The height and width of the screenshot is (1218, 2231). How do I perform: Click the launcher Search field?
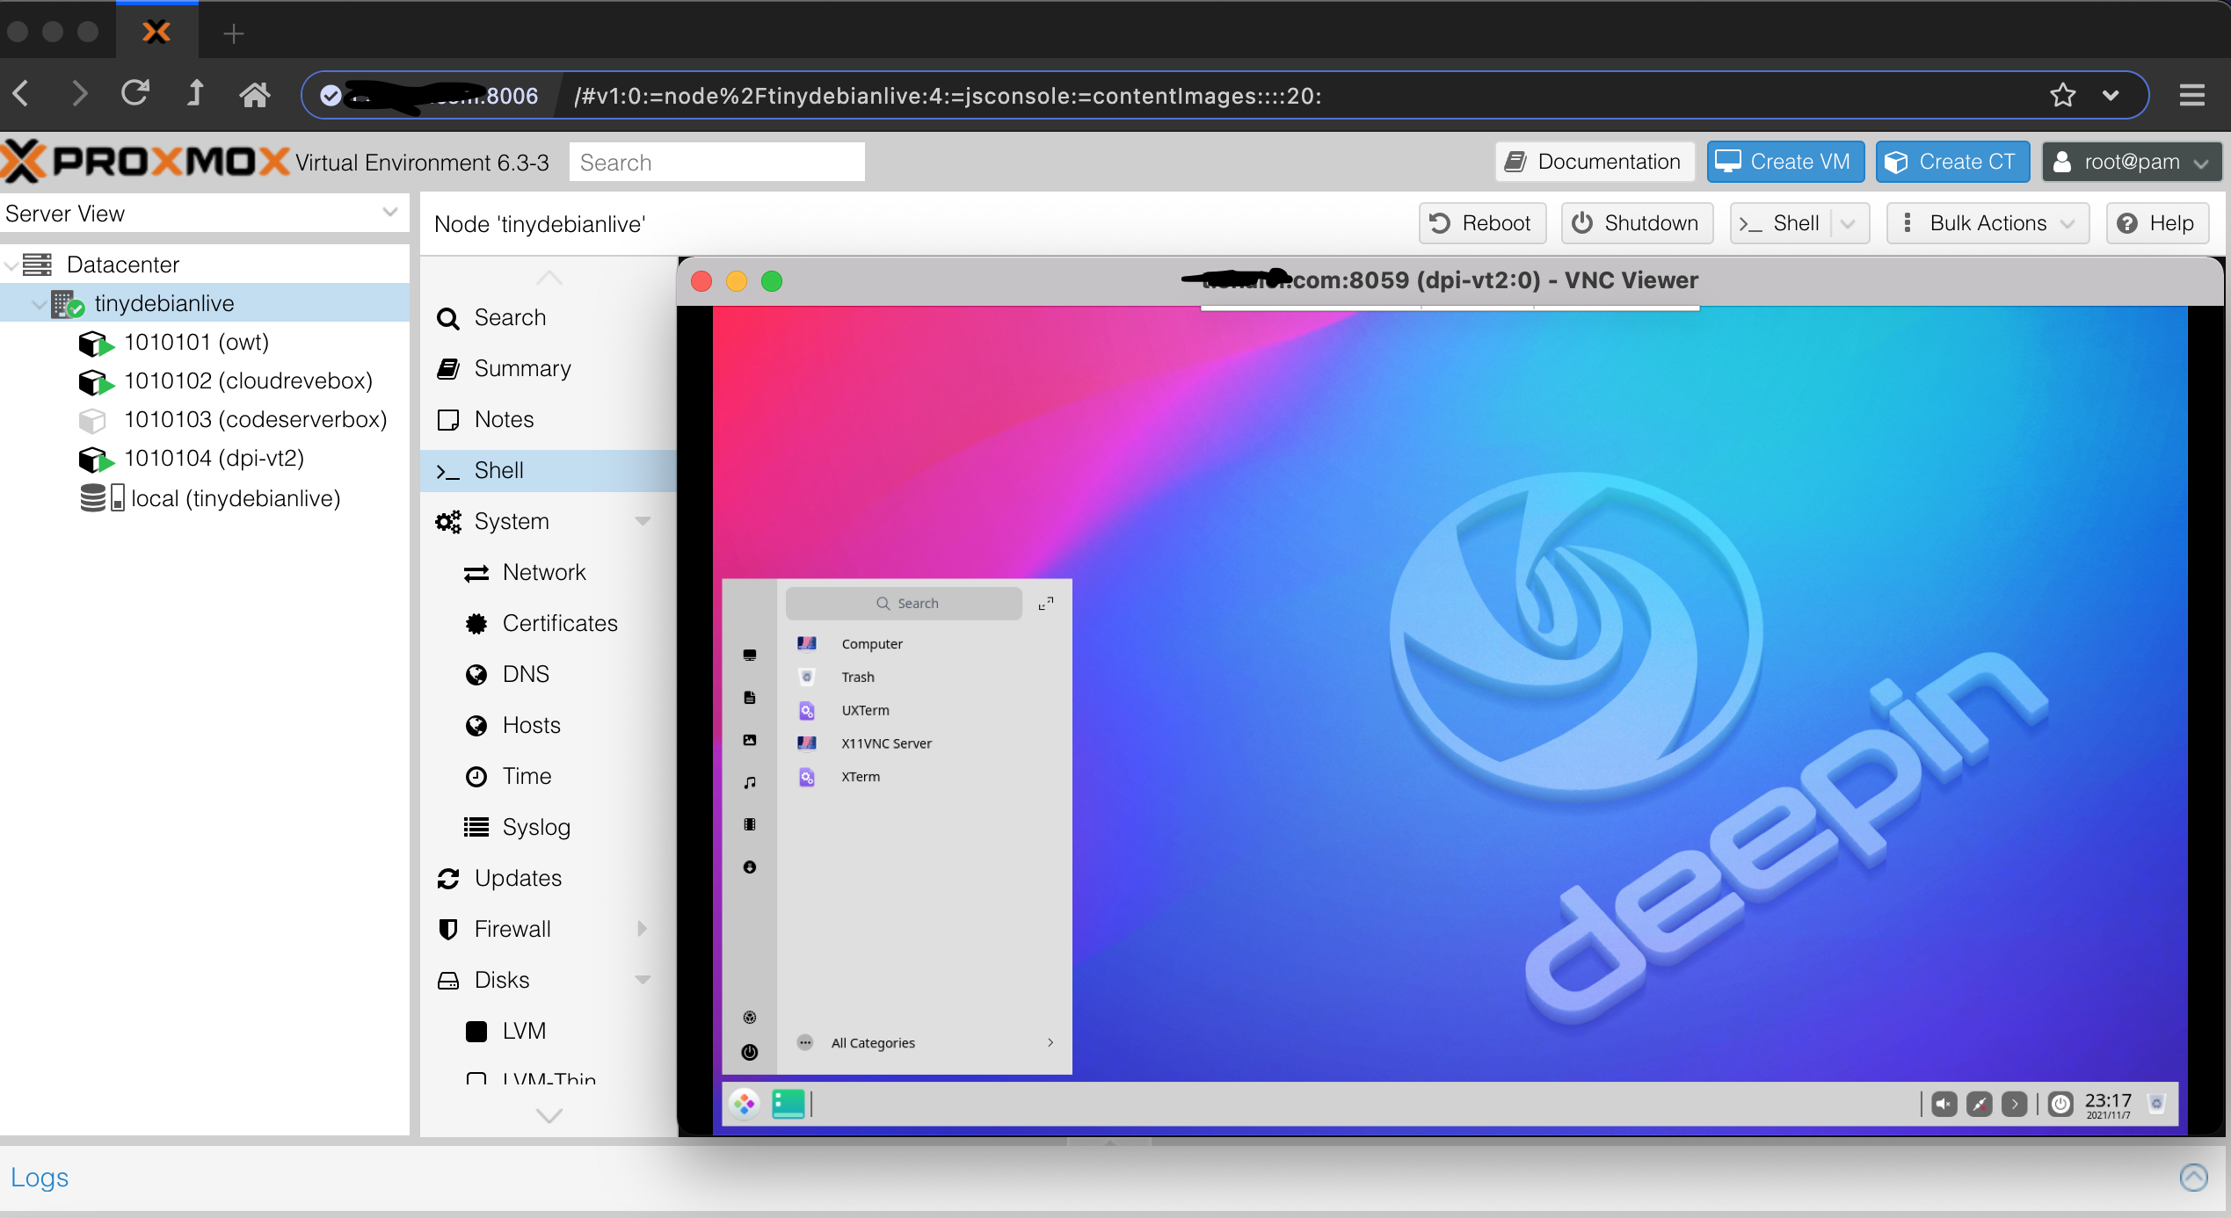[904, 604]
